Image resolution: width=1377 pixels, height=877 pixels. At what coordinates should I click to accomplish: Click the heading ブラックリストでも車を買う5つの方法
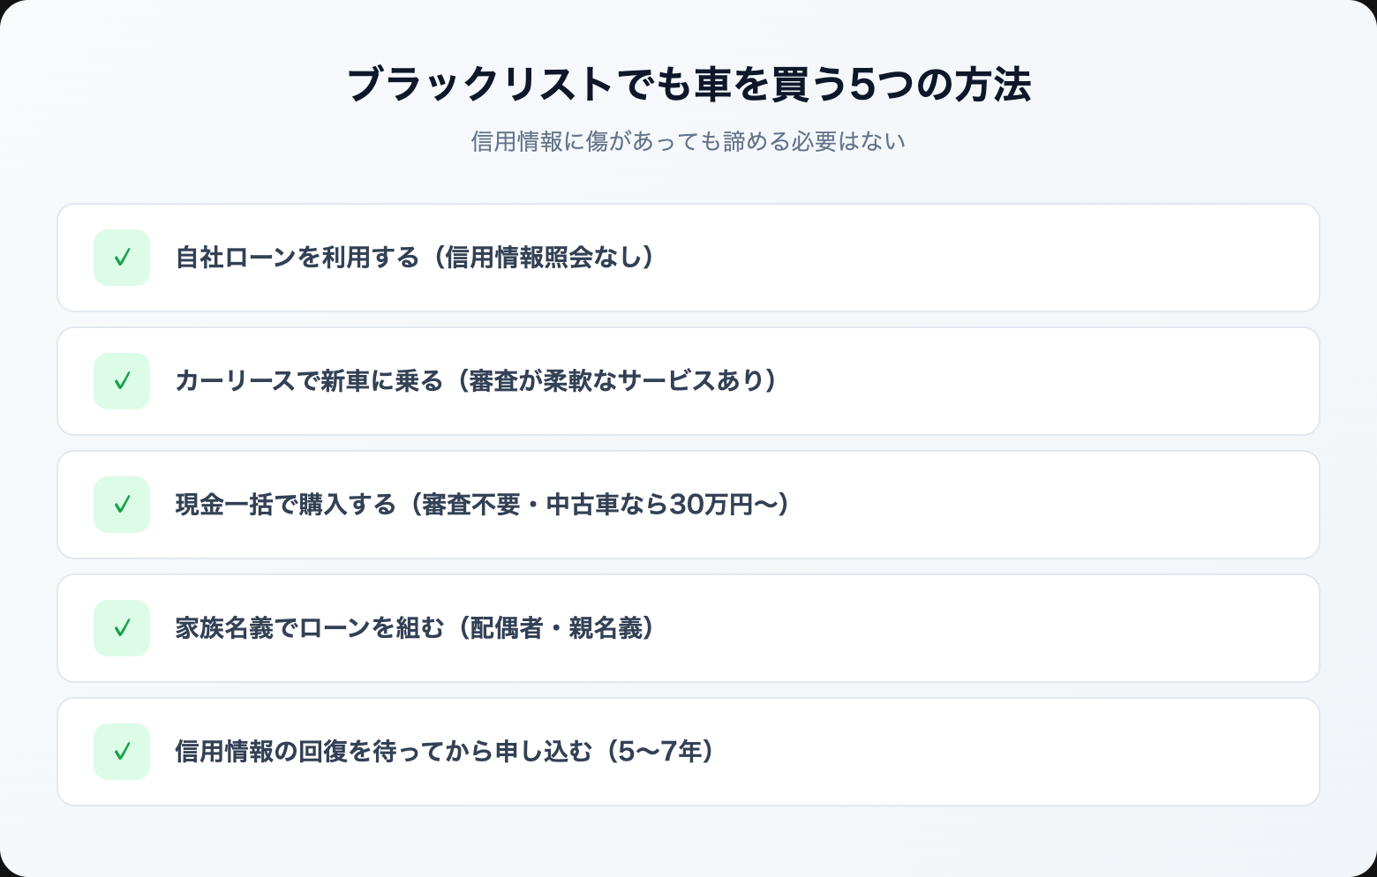[688, 86]
